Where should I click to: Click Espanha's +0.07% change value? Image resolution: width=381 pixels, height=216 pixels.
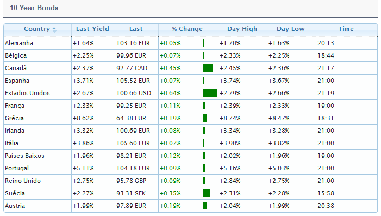pos(170,81)
